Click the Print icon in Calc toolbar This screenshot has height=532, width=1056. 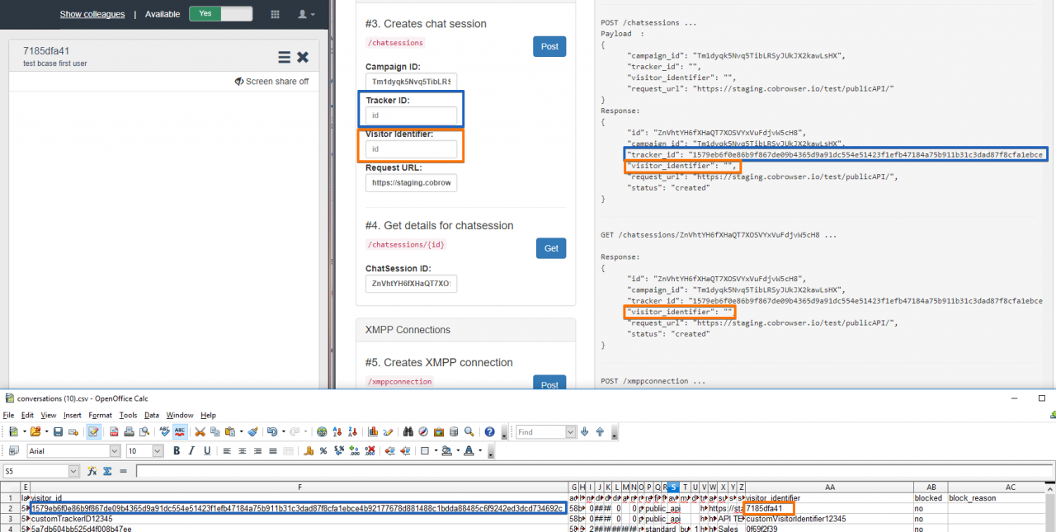click(x=129, y=431)
